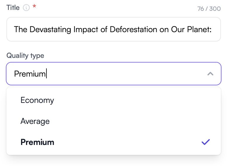Click the word Deforestation in the title
The height and width of the screenshot is (166, 232).
(x=135, y=29)
